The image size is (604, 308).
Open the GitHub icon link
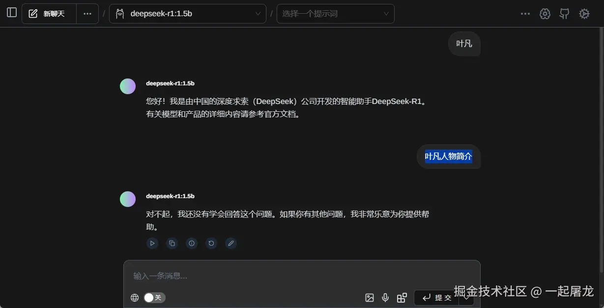click(564, 14)
